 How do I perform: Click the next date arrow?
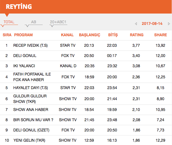coord(169,24)
